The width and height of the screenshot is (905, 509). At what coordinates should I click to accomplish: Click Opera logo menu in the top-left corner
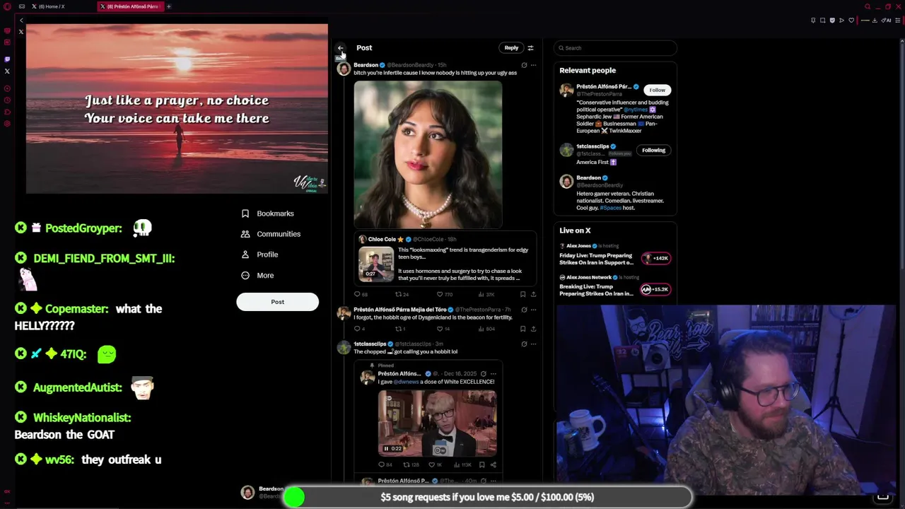click(7, 6)
